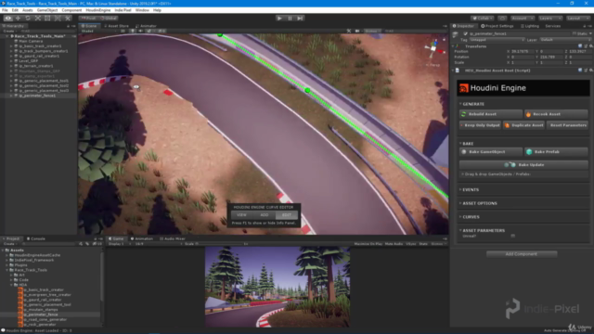Switch to the Console tab
The image size is (594, 334).
point(36,239)
